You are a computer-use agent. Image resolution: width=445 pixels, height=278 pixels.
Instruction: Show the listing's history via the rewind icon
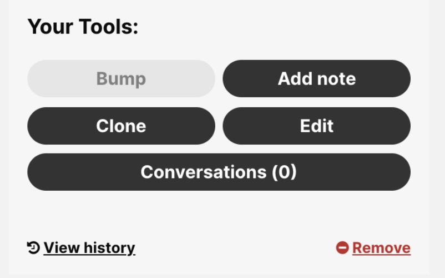click(x=33, y=247)
